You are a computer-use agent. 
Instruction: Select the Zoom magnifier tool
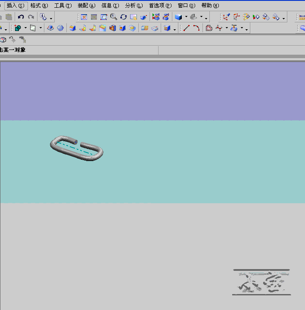pos(114,17)
